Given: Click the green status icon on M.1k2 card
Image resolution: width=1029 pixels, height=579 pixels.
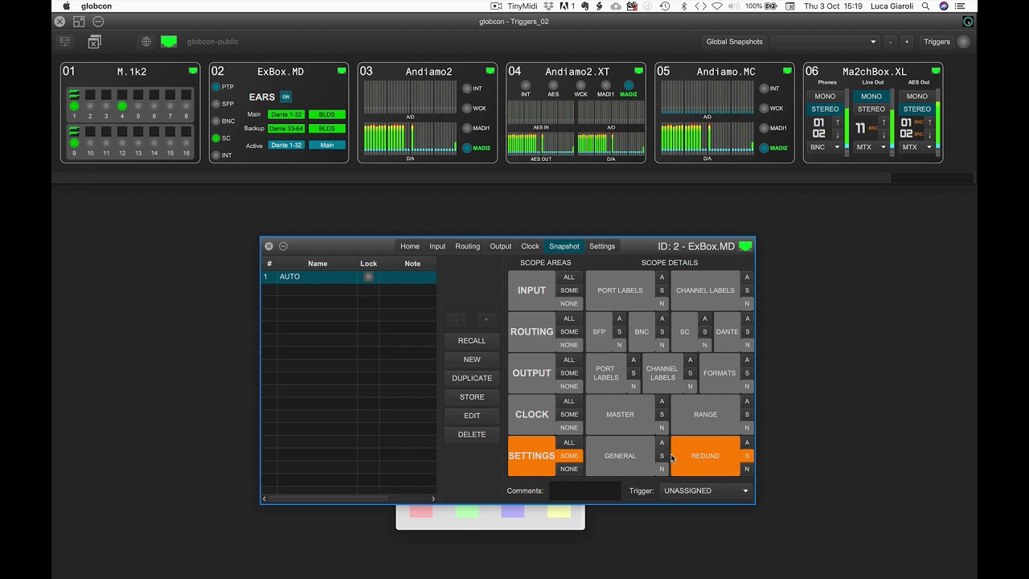Looking at the screenshot, I should pos(193,71).
